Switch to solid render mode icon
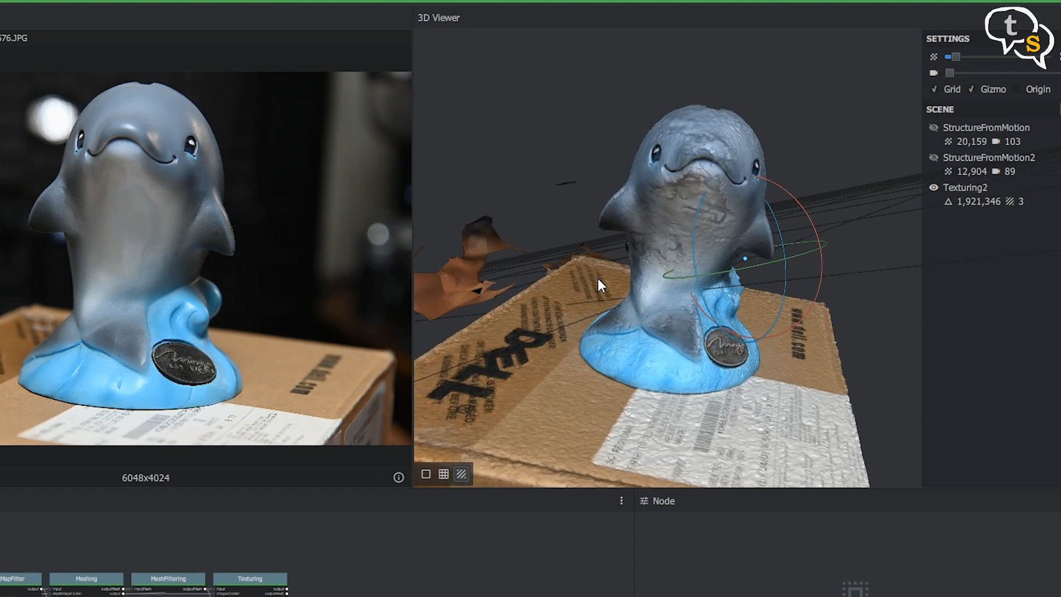Image resolution: width=1061 pixels, height=597 pixels. [426, 474]
